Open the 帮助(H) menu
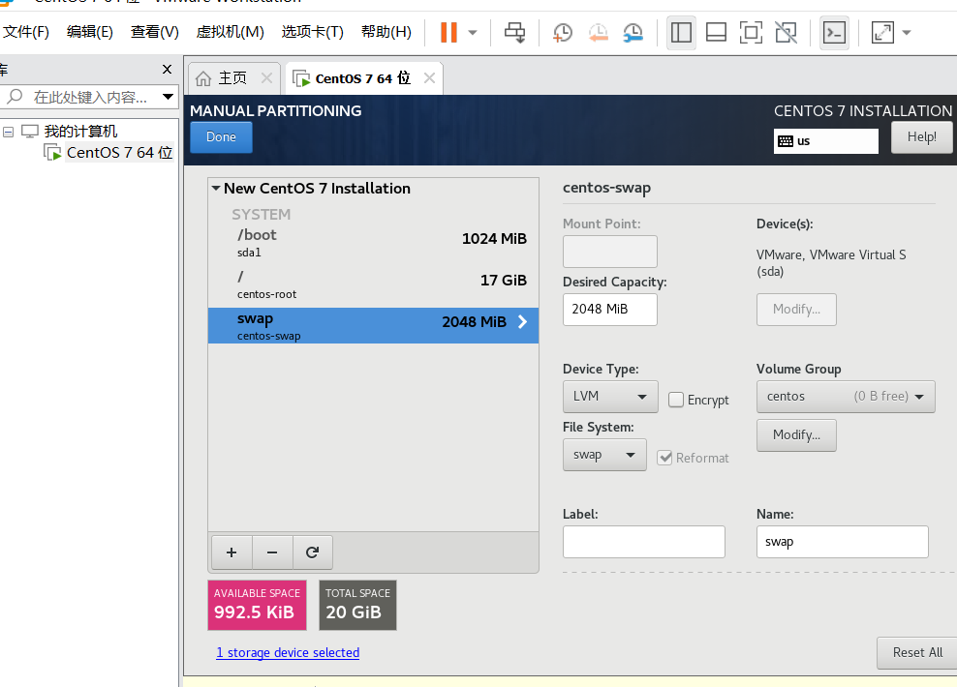The image size is (957, 687). [x=386, y=32]
